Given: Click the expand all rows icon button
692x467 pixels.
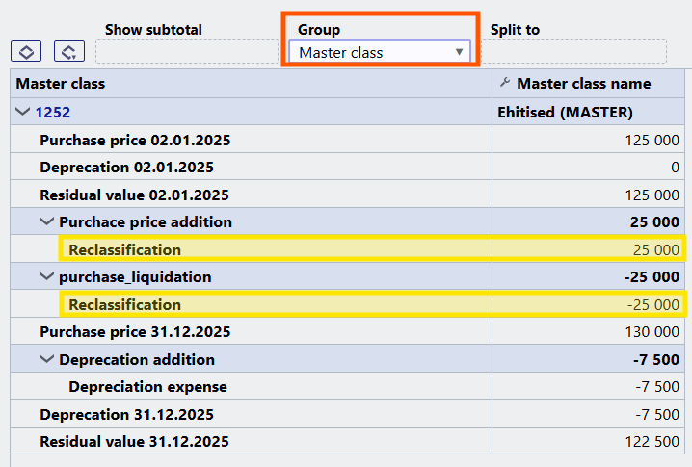Looking at the screenshot, I should pos(26,51).
